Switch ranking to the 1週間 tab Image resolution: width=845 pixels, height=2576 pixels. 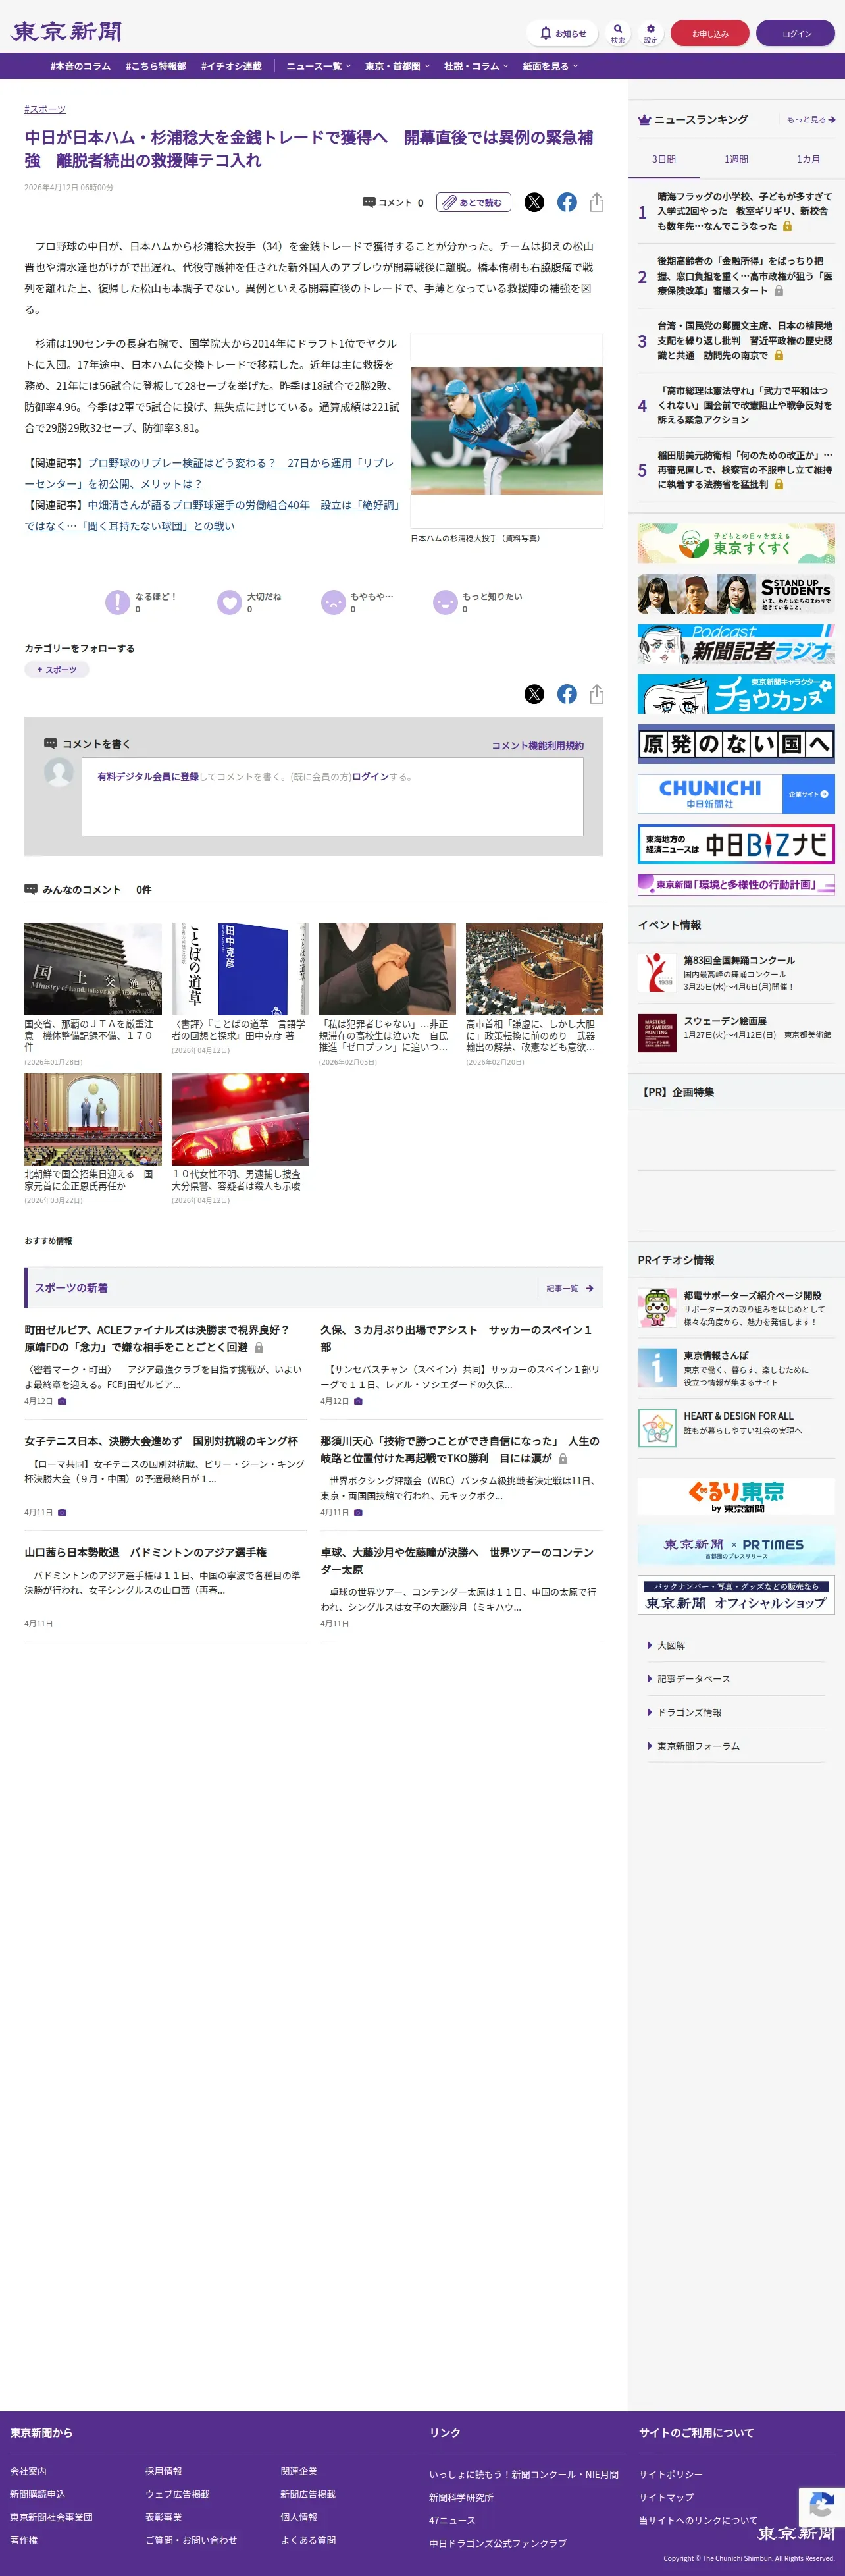pyautogui.click(x=736, y=159)
